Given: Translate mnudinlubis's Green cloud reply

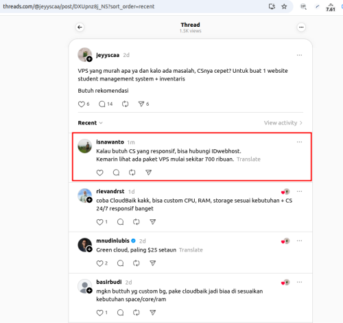Looking at the screenshot, I should click(x=191, y=250).
